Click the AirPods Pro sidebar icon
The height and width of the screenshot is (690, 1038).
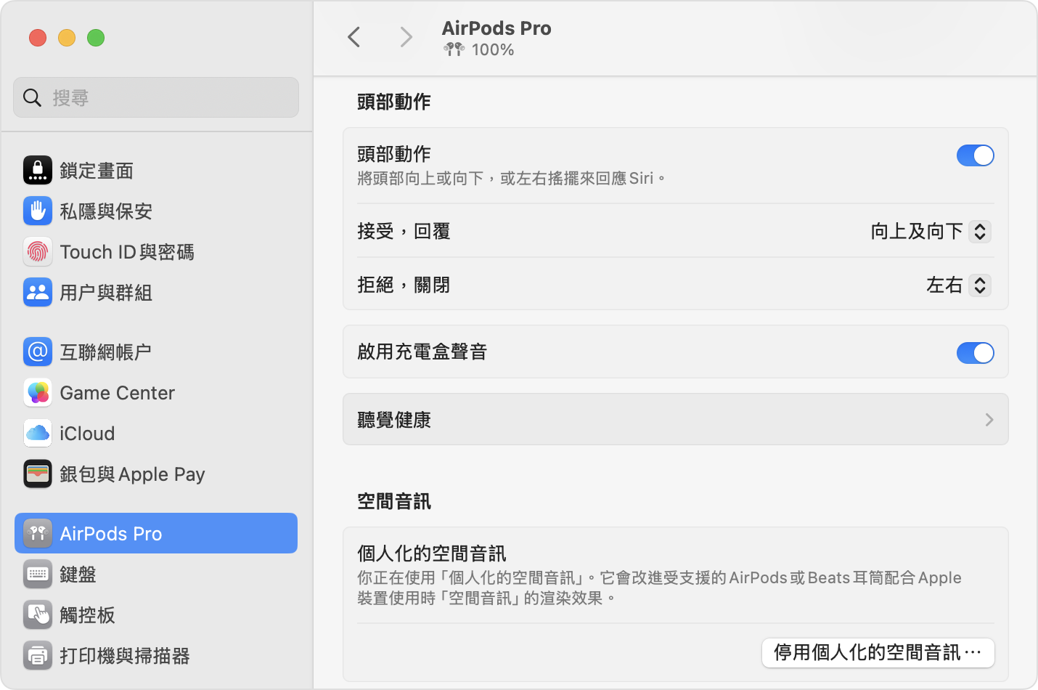click(38, 533)
